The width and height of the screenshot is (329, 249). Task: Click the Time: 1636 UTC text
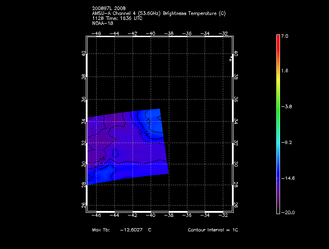(123, 18)
